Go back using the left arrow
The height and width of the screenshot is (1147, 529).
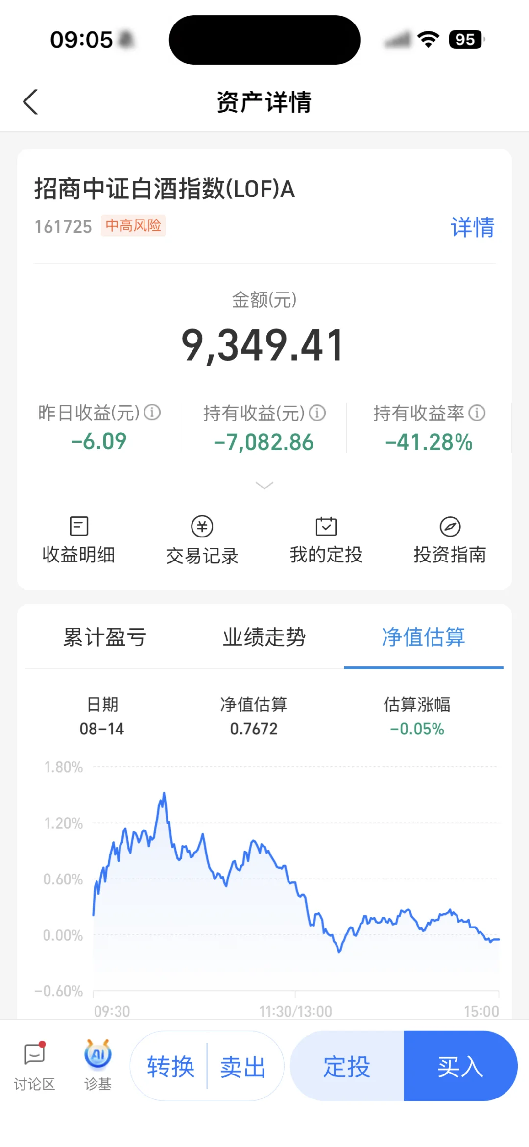click(x=30, y=102)
